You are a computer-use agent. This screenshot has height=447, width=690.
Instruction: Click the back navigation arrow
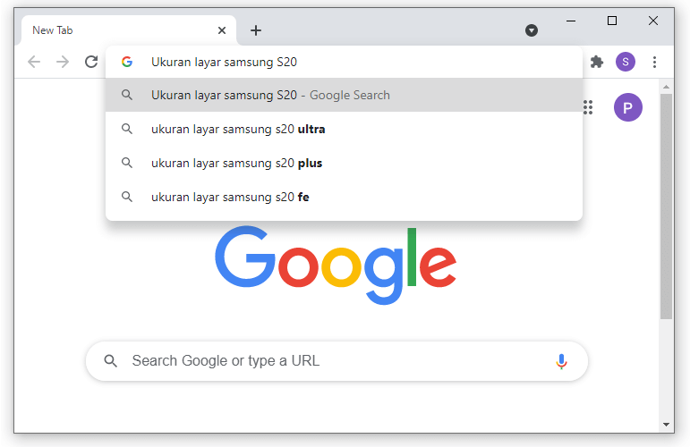click(x=34, y=62)
